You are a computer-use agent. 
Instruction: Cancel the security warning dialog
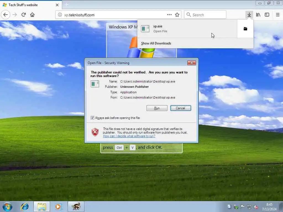(180, 108)
